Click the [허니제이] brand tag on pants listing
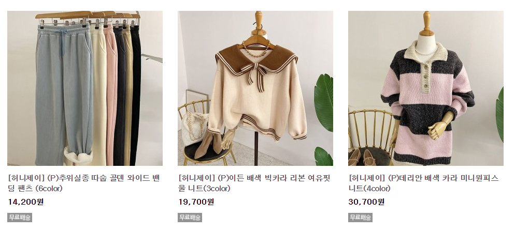 tap(26, 178)
